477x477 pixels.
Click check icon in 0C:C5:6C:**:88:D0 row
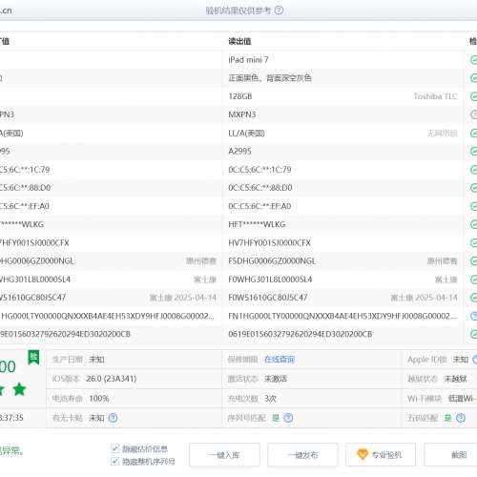click(x=473, y=188)
